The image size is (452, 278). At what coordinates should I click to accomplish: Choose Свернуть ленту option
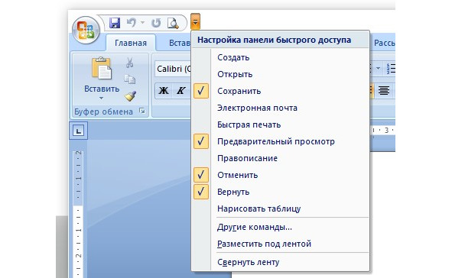(281, 262)
